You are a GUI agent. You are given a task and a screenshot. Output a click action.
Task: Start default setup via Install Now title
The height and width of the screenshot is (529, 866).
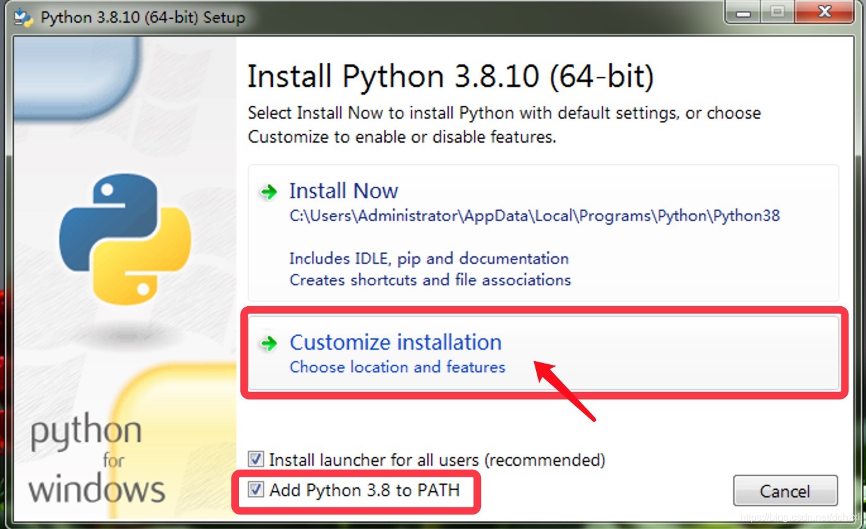click(343, 191)
